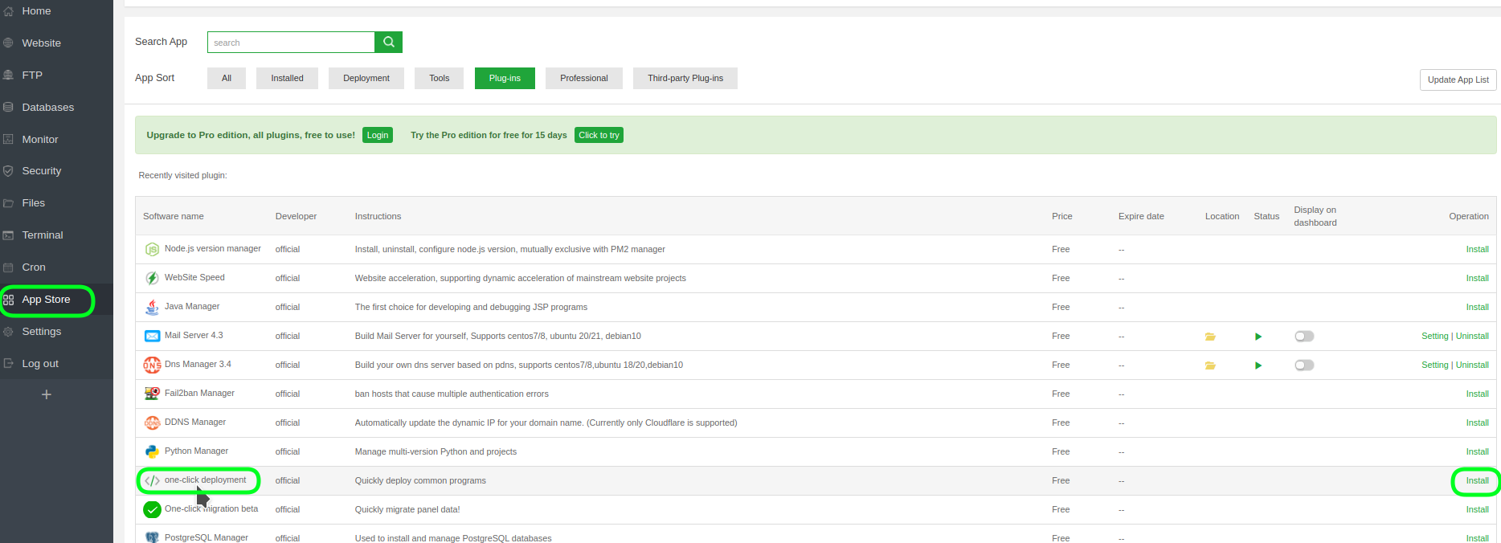The image size is (1501, 543).
Task: Click the WebSite Speed lightning icon
Action: tap(152, 278)
